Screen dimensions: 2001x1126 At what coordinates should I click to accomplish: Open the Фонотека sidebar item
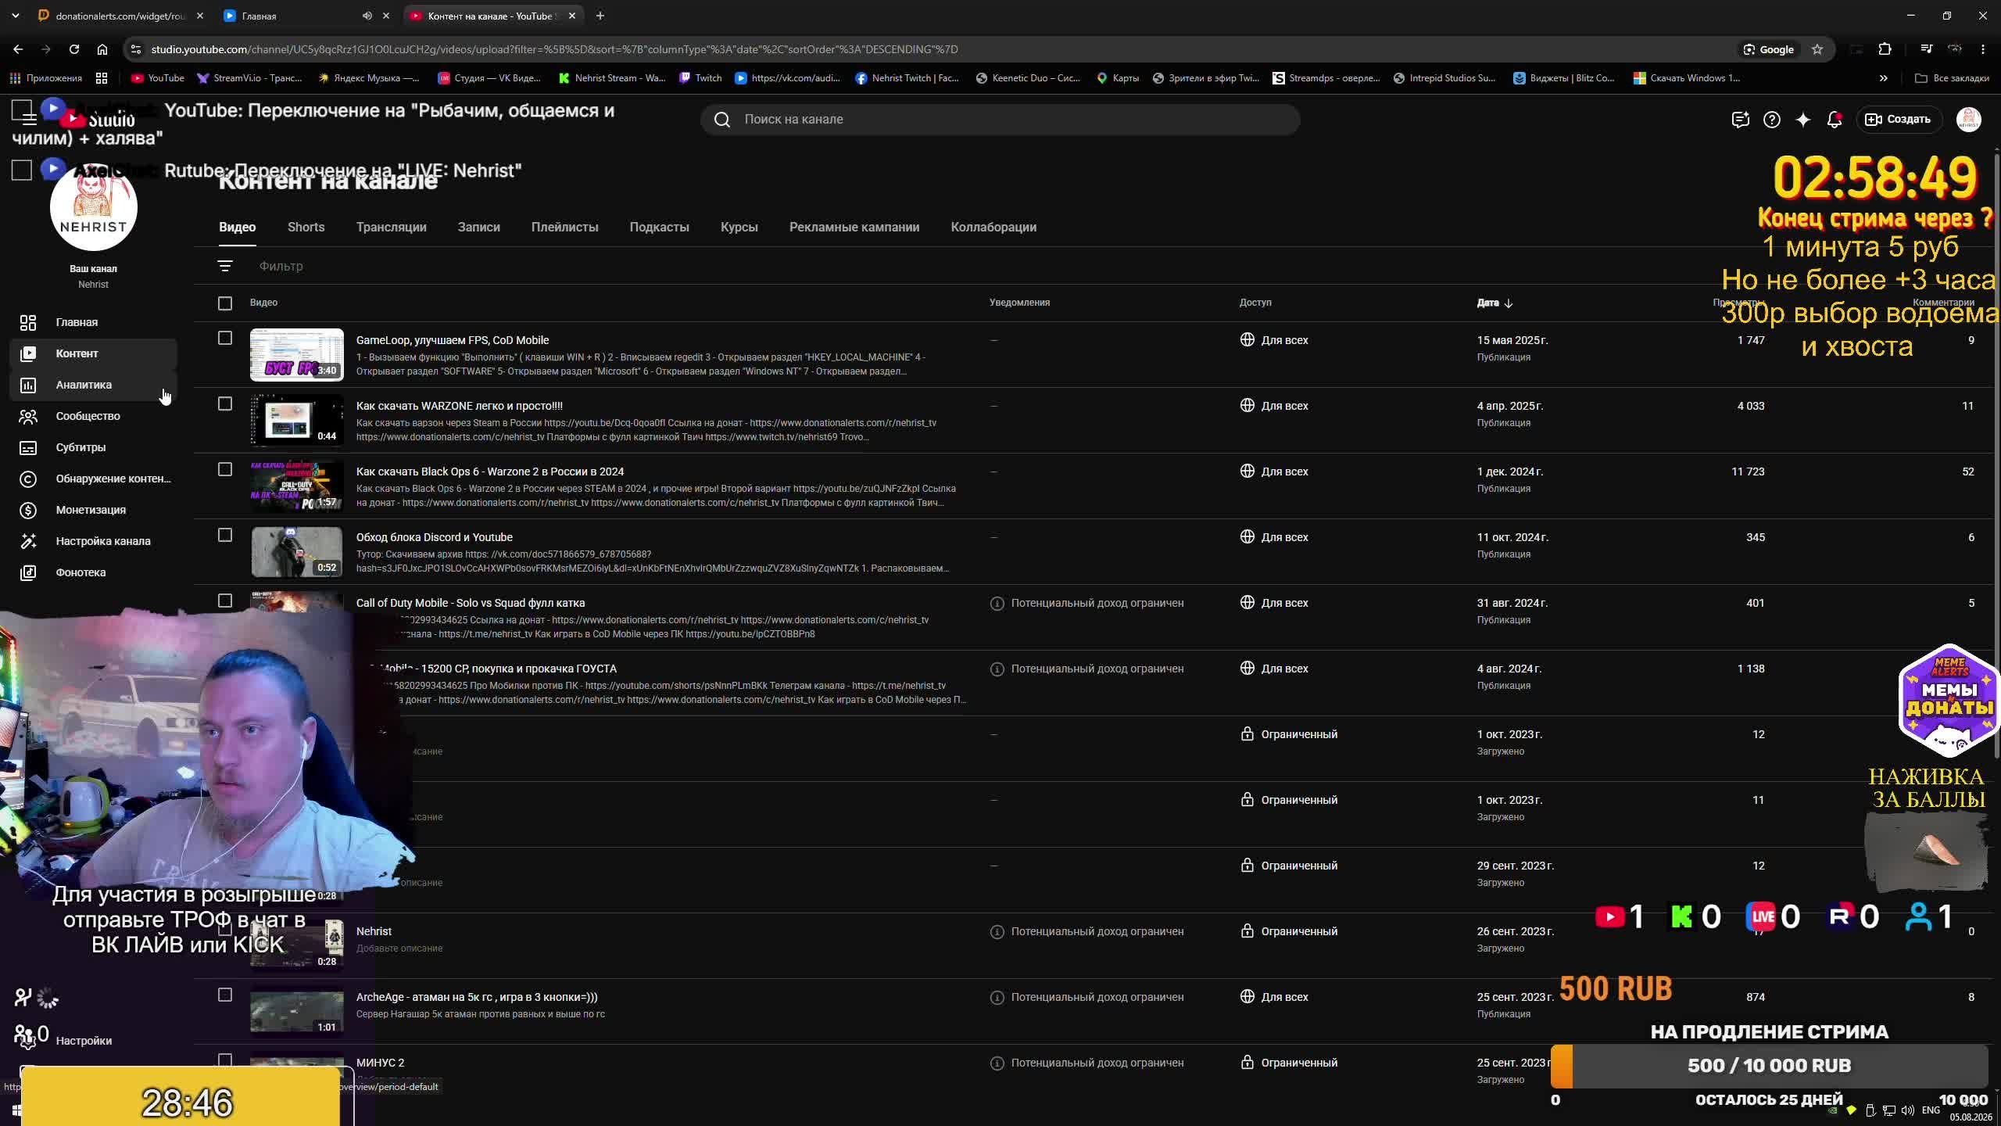point(93,572)
